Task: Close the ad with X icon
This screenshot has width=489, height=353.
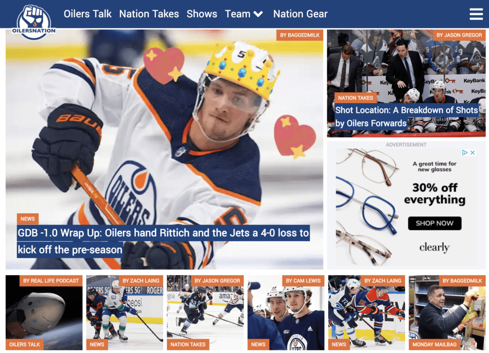Action: click(x=472, y=152)
